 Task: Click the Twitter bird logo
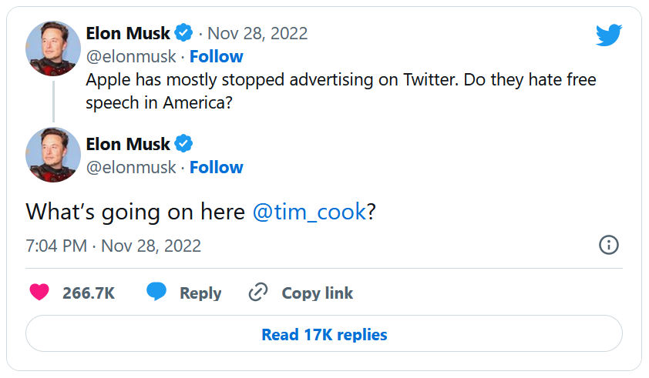click(608, 35)
